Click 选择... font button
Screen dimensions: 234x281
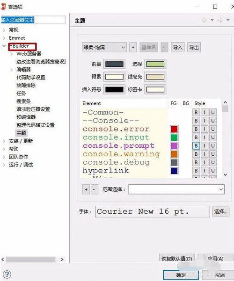coord(221,212)
